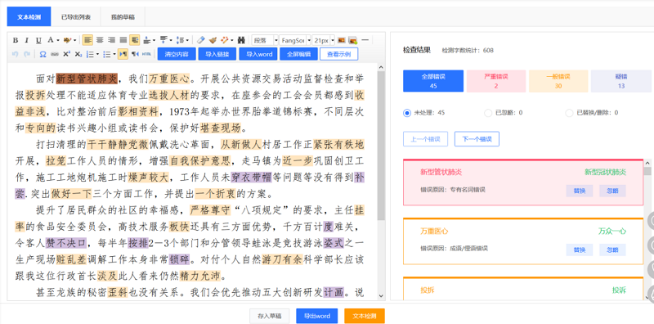The image size is (654, 324).
Task: Click 导出word button at bottom
Action: coord(316,316)
